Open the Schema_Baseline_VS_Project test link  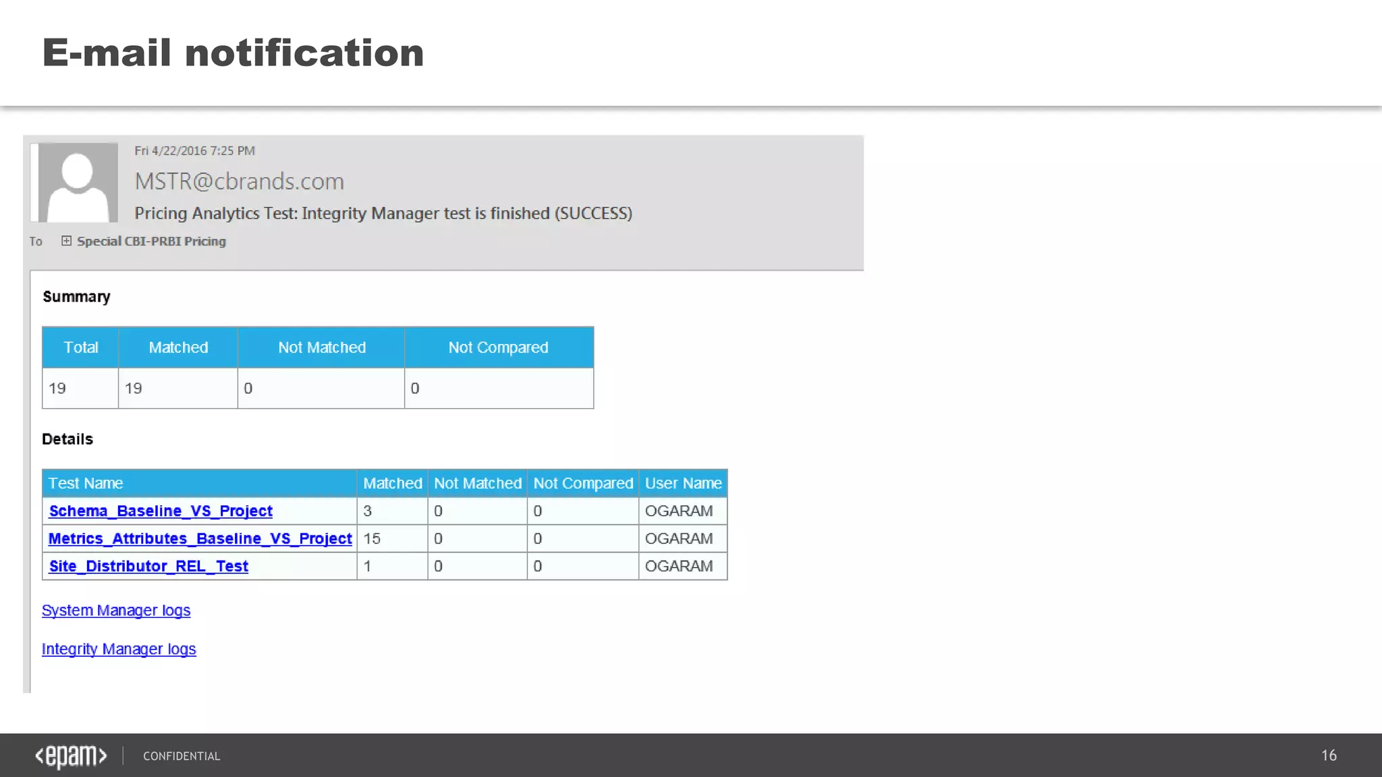tap(161, 511)
